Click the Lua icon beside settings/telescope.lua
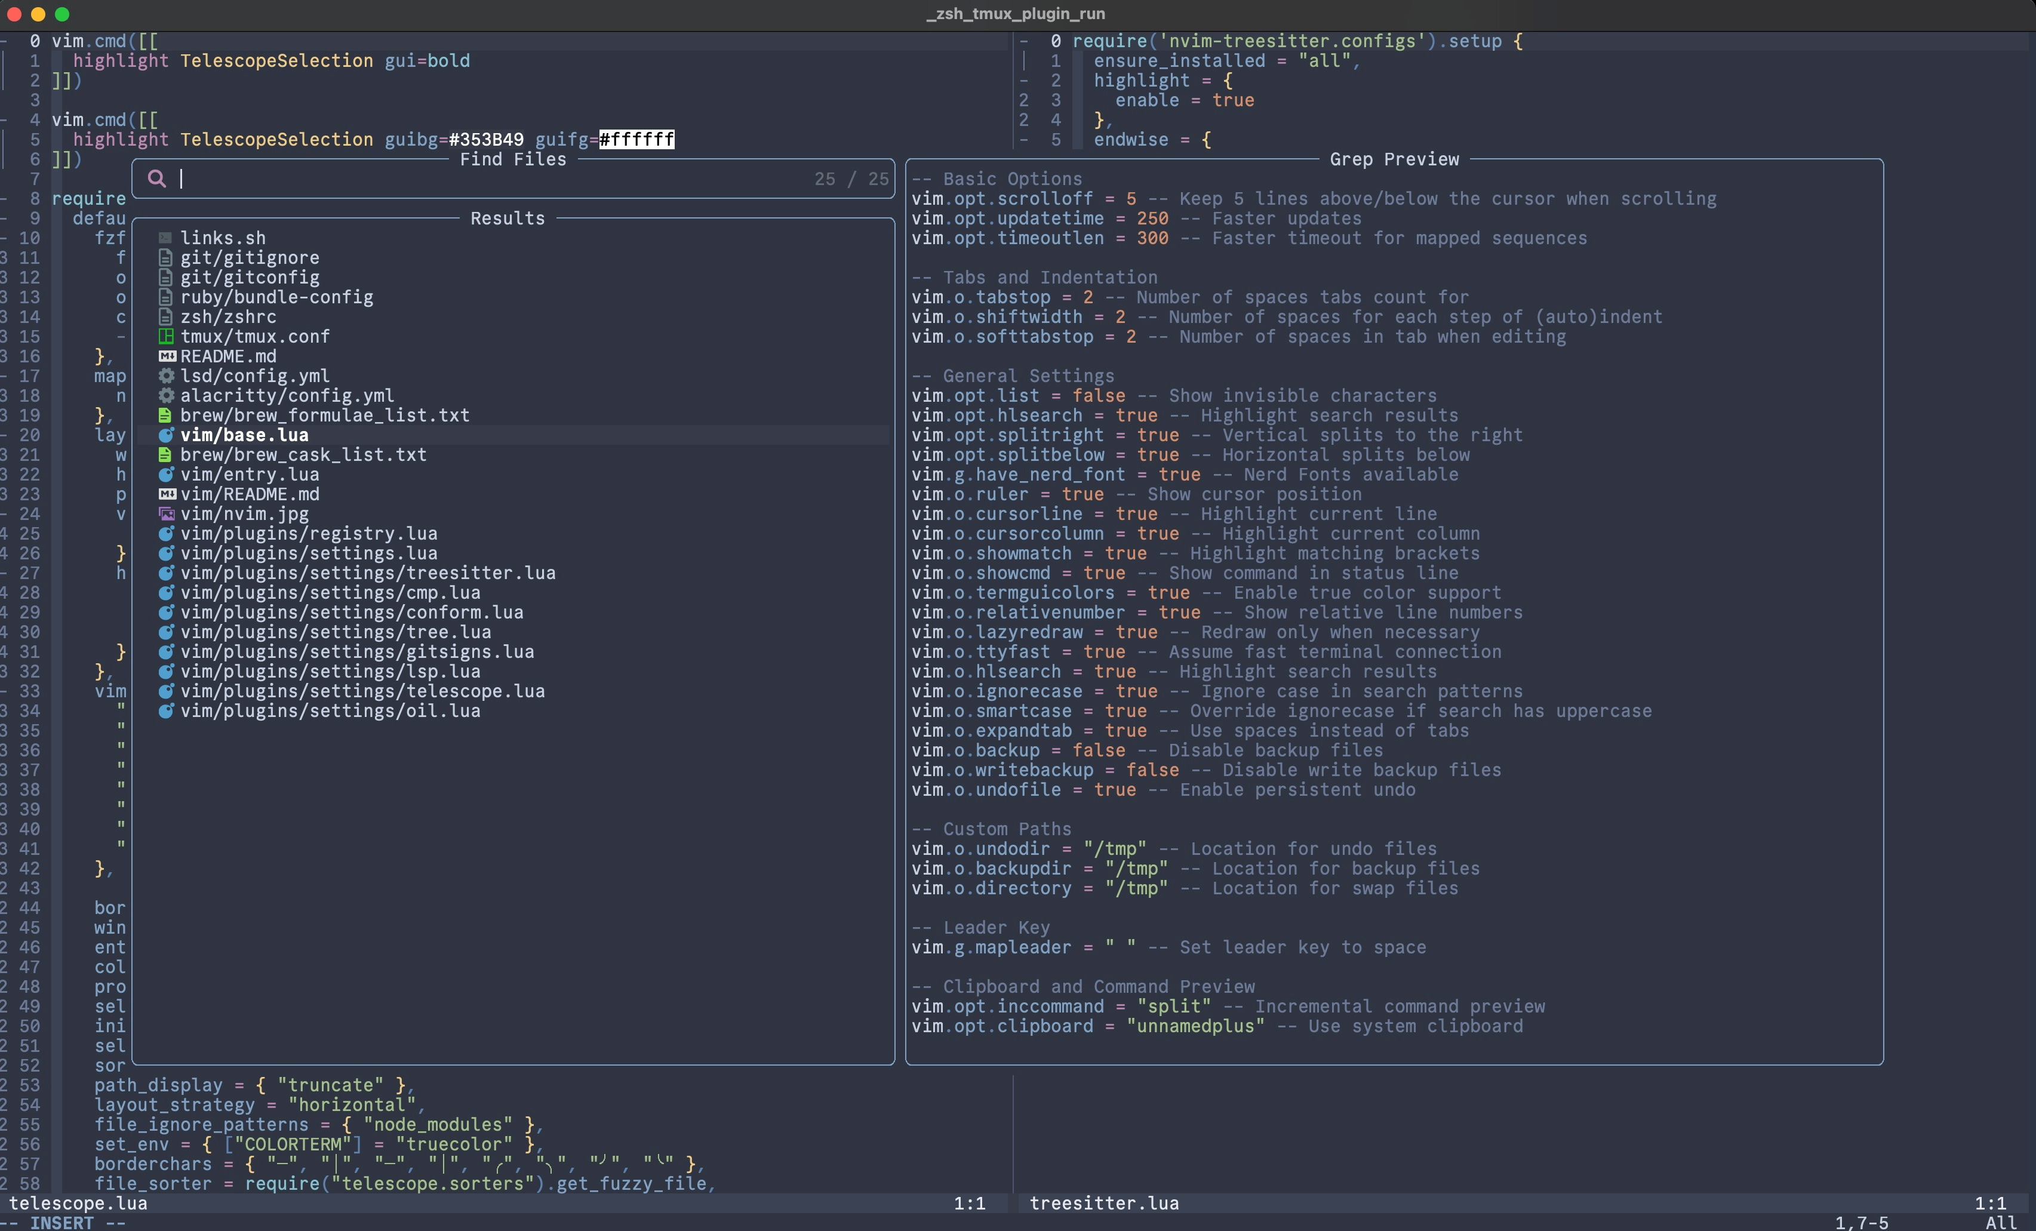The width and height of the screenshot is (2036, 1231). (166, 691)
